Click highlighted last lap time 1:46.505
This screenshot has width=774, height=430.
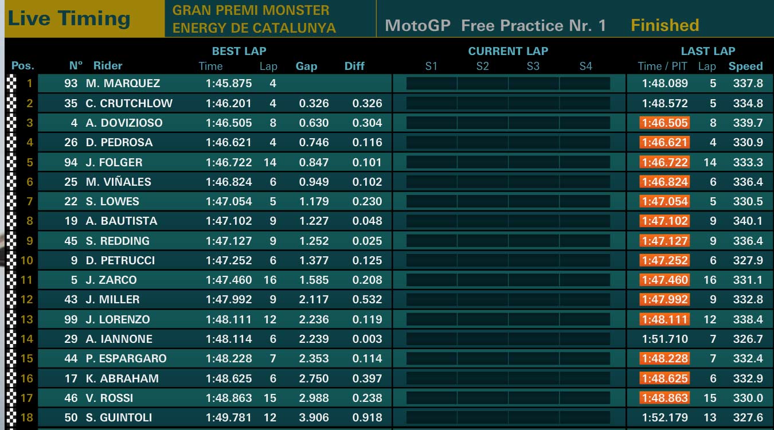pyautogui.click(x=664, y=123)
